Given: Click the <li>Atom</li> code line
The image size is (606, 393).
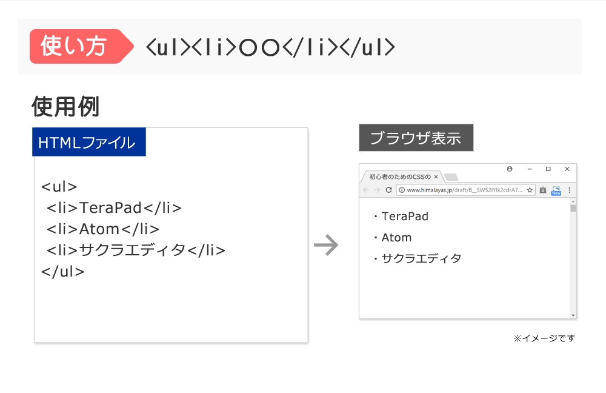Looking at the screenshot, I should (x=103, y=229).
